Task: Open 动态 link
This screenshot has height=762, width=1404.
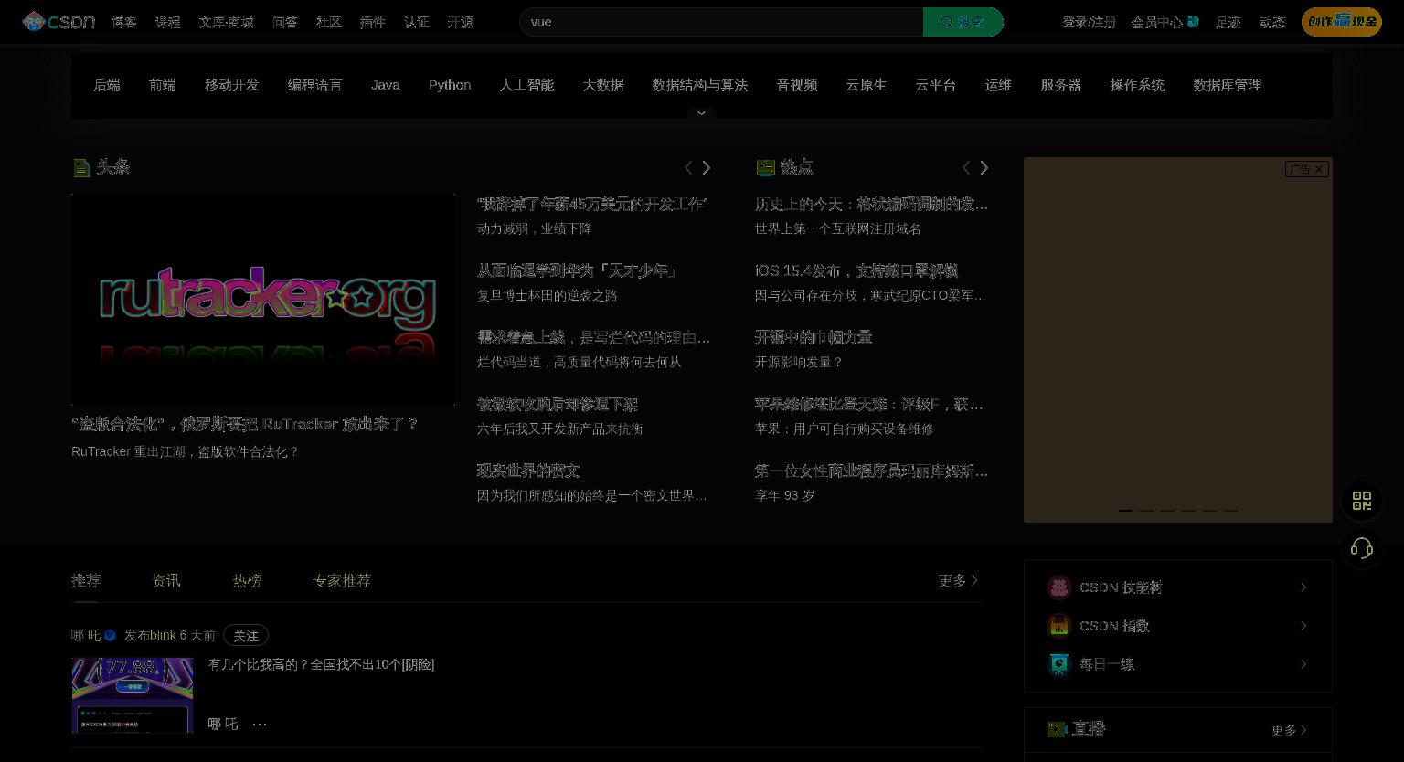Action: [x=1272, y=22]
